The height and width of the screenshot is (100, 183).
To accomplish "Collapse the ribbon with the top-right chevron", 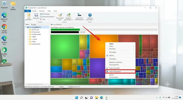I will pos(157,11).
